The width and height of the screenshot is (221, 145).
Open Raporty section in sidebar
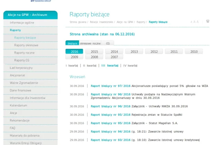(30, 30)
